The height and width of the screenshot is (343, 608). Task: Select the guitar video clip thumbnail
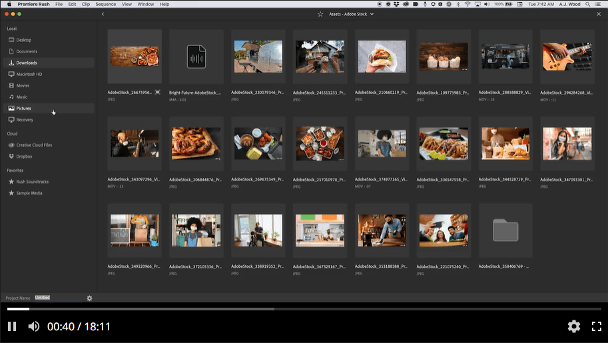click(x=567, y=56)
